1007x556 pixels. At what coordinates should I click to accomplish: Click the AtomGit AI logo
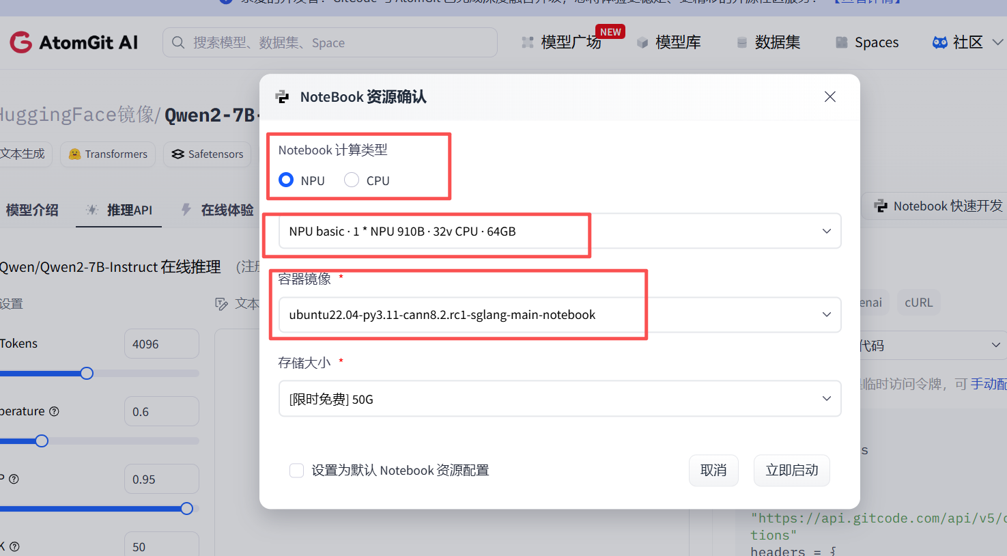[74, 42]
